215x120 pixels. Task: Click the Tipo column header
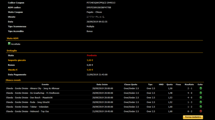pos(150,85)
